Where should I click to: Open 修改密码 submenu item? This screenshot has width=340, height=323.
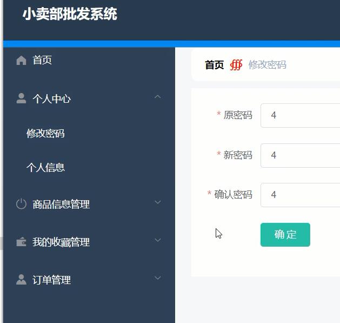(45, 133)
